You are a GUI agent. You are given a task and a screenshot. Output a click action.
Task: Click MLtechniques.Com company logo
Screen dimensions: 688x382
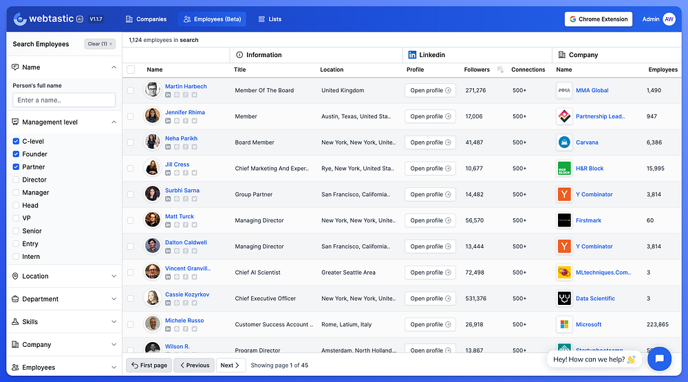(x=564, y=273)
